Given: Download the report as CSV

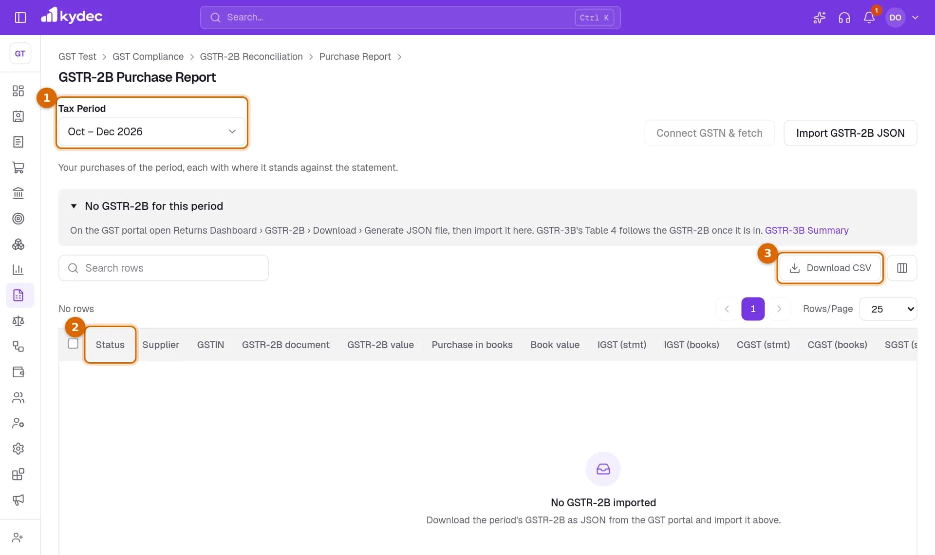Looking at the screenshot, I should pos(830,268).
